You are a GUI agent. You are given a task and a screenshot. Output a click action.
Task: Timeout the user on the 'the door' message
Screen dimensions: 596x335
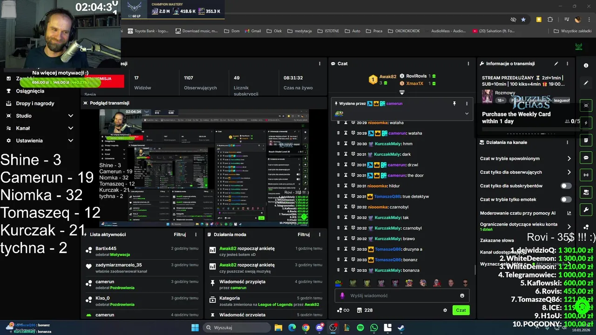(x=346, y=175)
